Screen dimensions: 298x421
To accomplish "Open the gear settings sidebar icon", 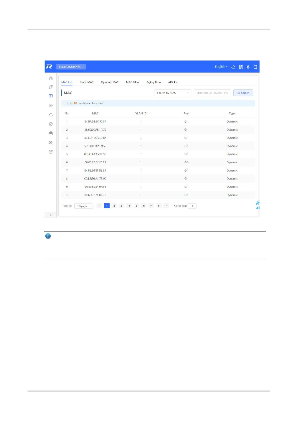I will (51, 105).
